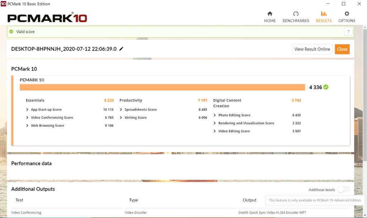Switch to the Benchmarks tab
This screenshot has width=367, height=218.
coord(296,17)
